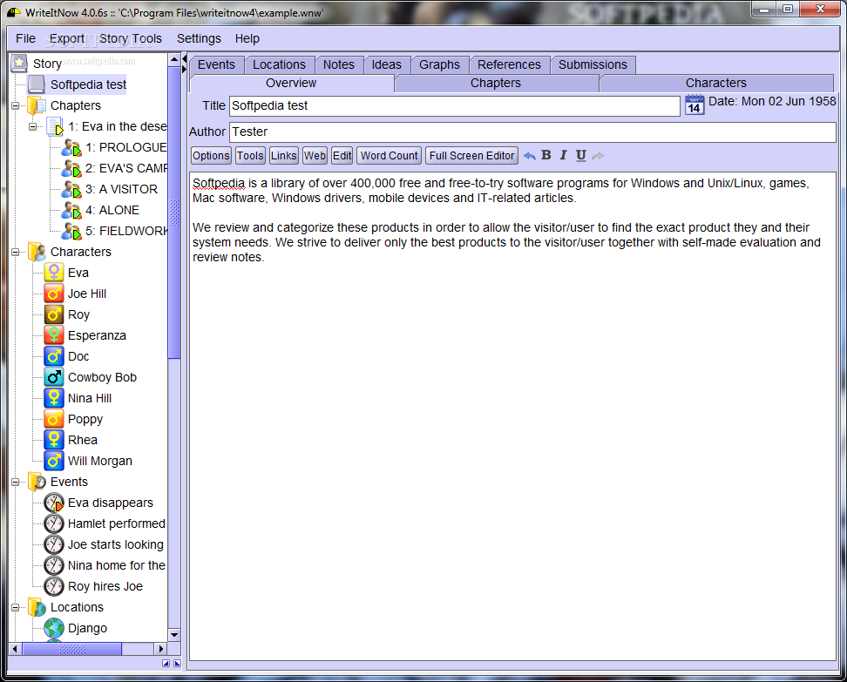Click Cowboy Bob's teal male icon
847x682 pixels.
(x=54, y=377)
